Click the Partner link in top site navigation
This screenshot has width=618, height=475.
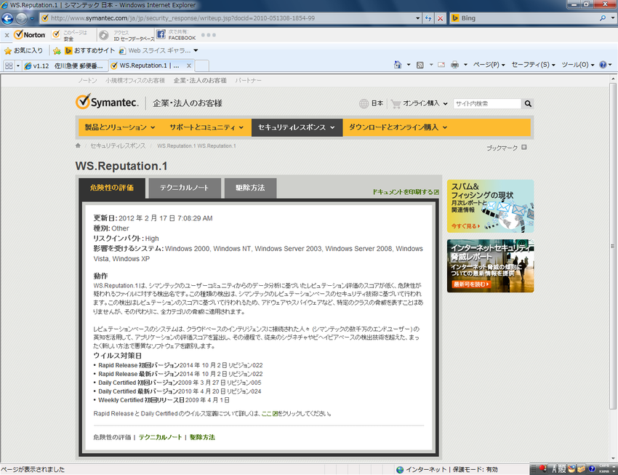tap(248, 81)
